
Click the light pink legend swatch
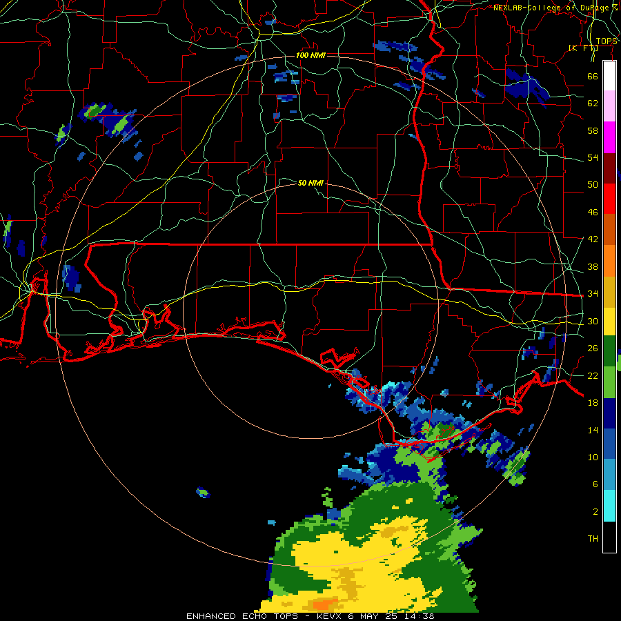point(609,106)
